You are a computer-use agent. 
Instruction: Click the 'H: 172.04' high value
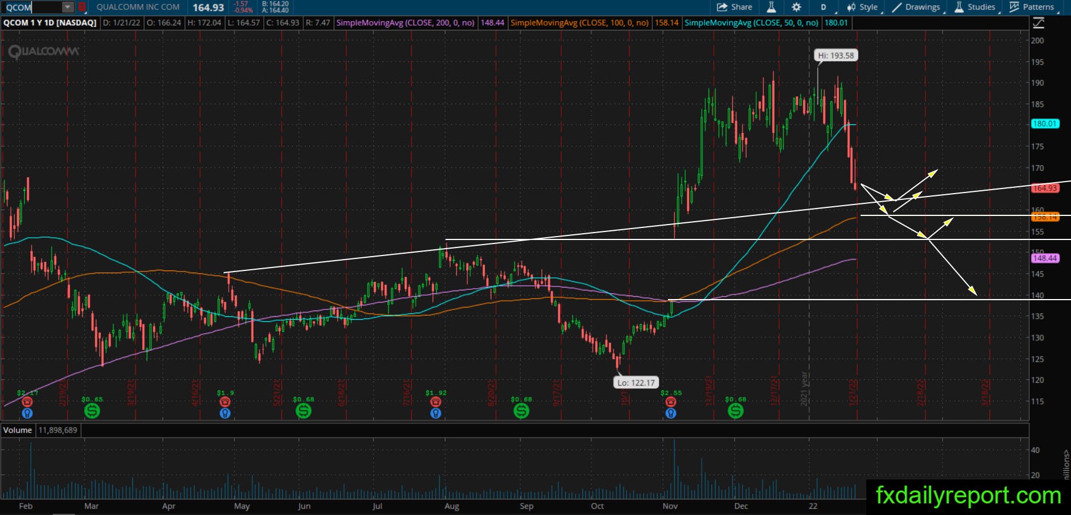(x=204, y=23)
